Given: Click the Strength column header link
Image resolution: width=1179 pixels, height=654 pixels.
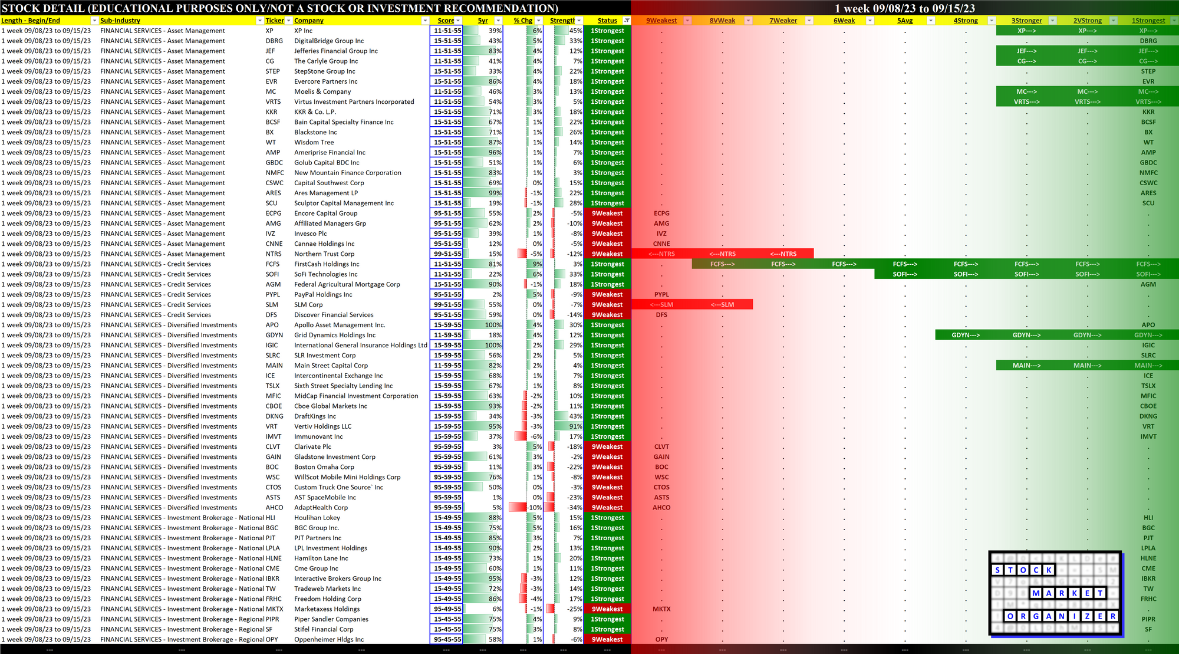Looking at the screenshot, I should (562, 21).
